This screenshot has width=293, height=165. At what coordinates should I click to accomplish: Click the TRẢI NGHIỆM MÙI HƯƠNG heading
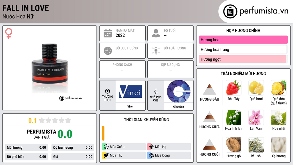click(x=243, y=74)
